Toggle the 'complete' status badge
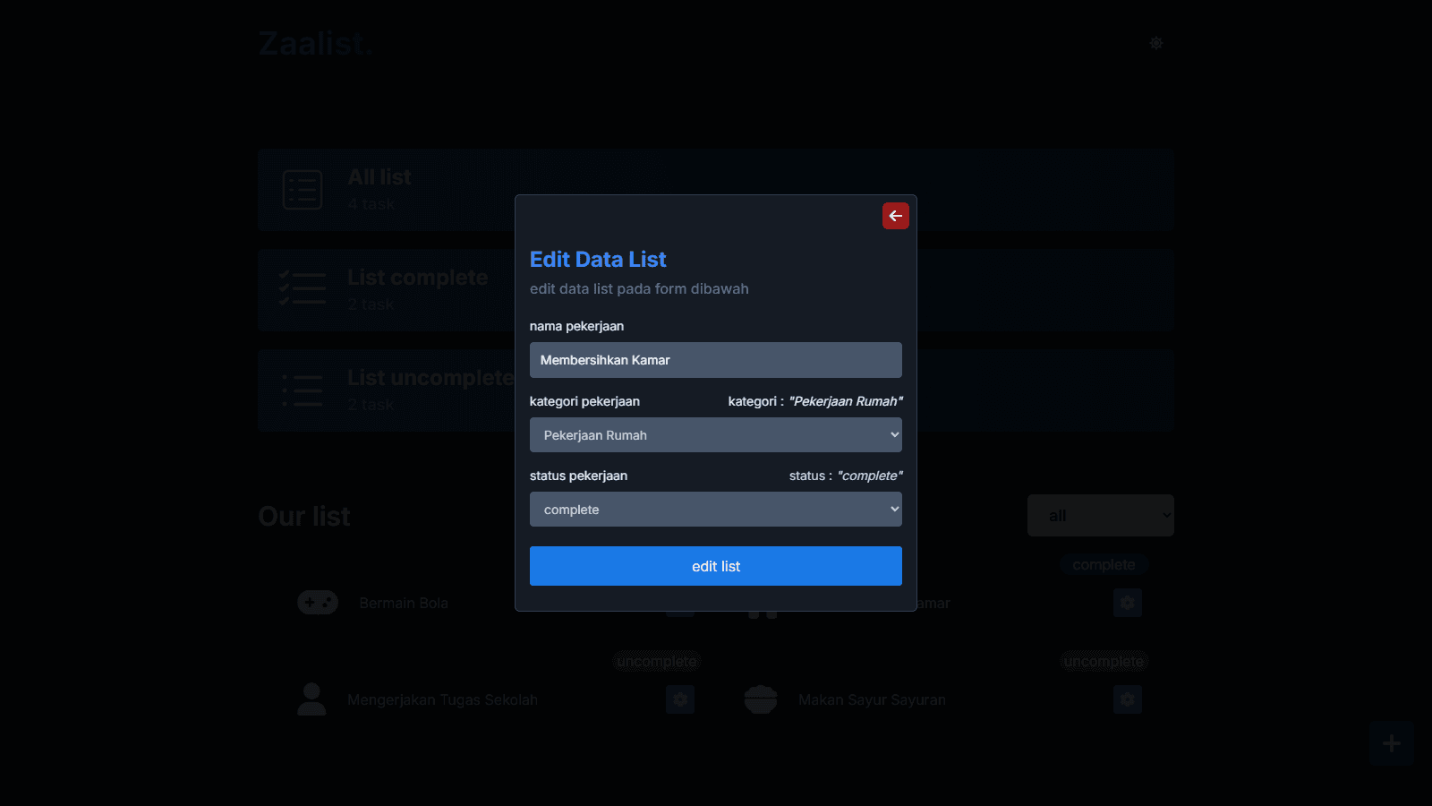The height and width of the screenshot is (806, 1432). (1104, 564)
